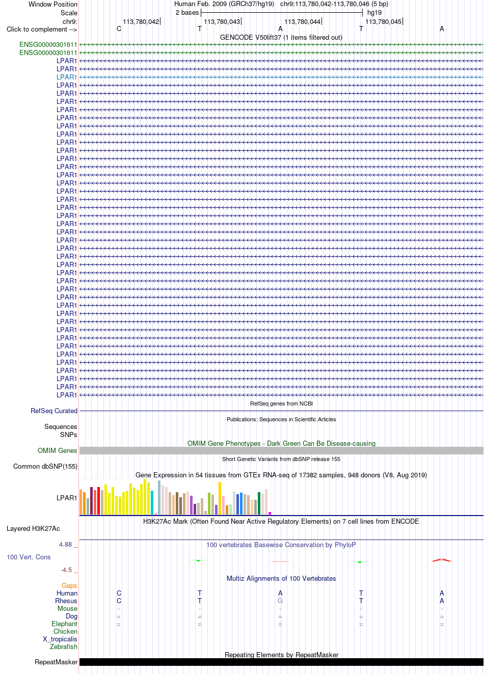This screenshot has width=484, height=674.
Task: Click the 'Human Feb. 2009 (GRCh37/hg19)' title
Action: pyautogui.click(x=224, y=4)
